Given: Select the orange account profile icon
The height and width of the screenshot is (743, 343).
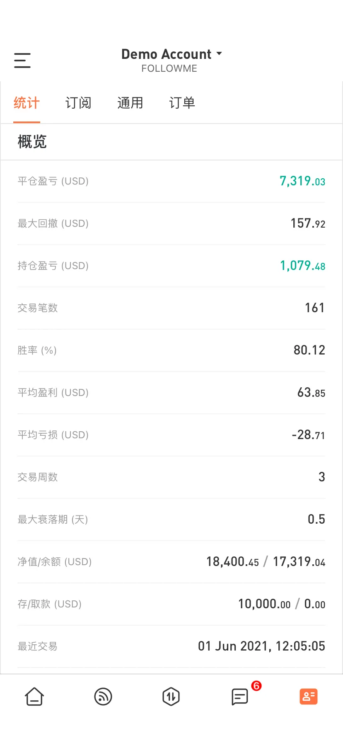Looking at the screenshot, I should [309, 697].
